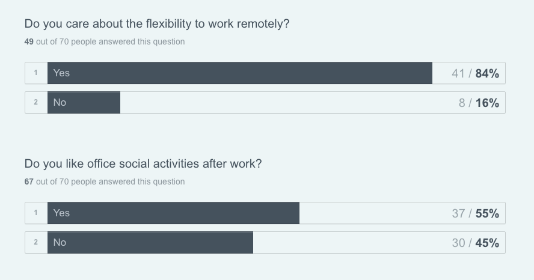Click the "41 / 84%" result value
The width and height of the screenshot is (534, 280).
click(x=475, y=73)
